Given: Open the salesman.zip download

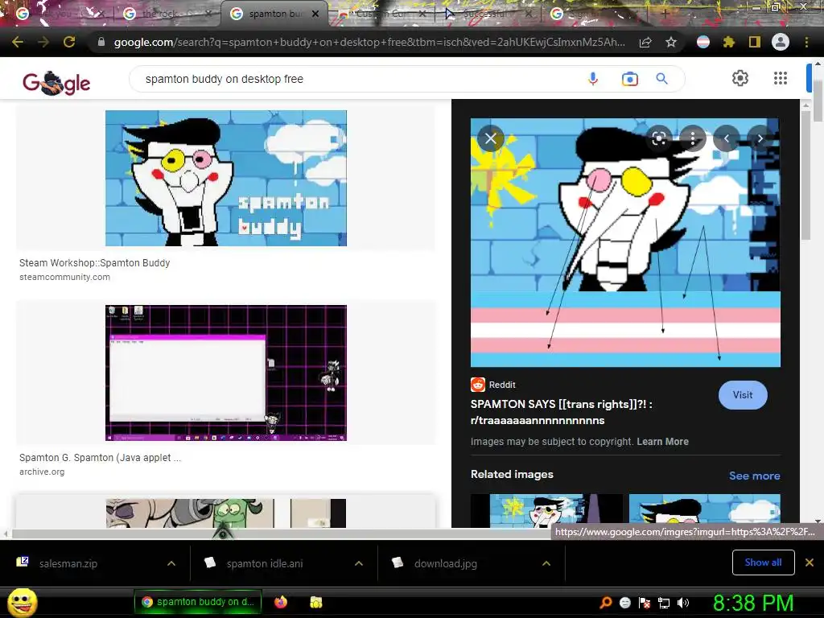Looking at the screenshot, I should [x=68, y=563].
